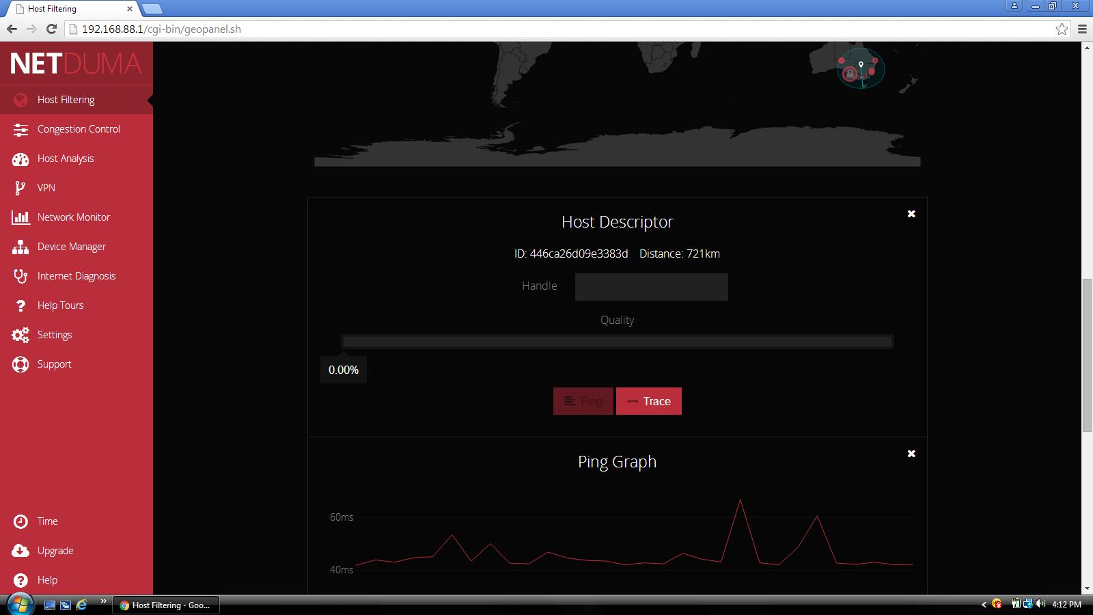Launch Internet Explorer from quick launch
1093x615 pixels.
81,605
